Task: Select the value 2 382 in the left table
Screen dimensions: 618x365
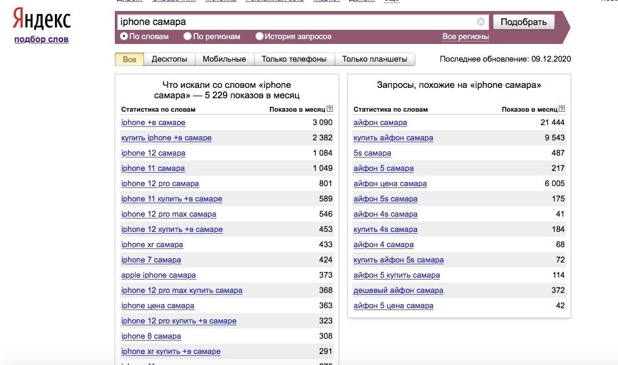Action: point(322,138)
